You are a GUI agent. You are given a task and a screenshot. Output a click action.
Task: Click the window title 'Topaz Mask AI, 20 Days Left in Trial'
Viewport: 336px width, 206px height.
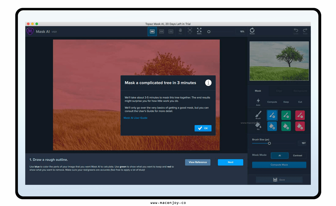click(168, 24)
